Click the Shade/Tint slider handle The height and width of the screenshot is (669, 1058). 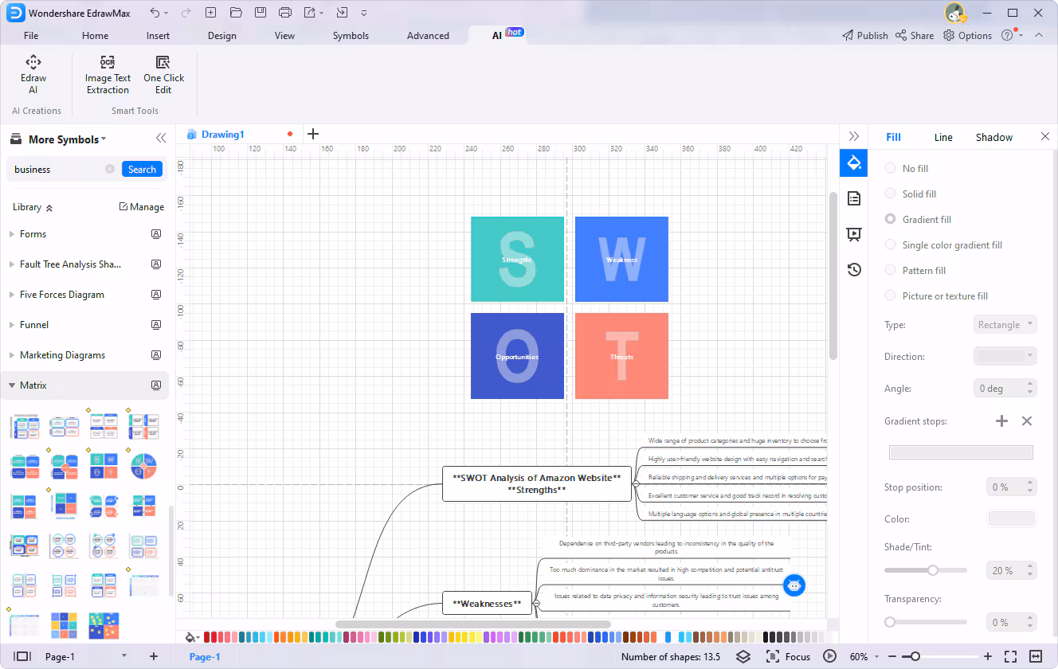(x=933, y=570)
